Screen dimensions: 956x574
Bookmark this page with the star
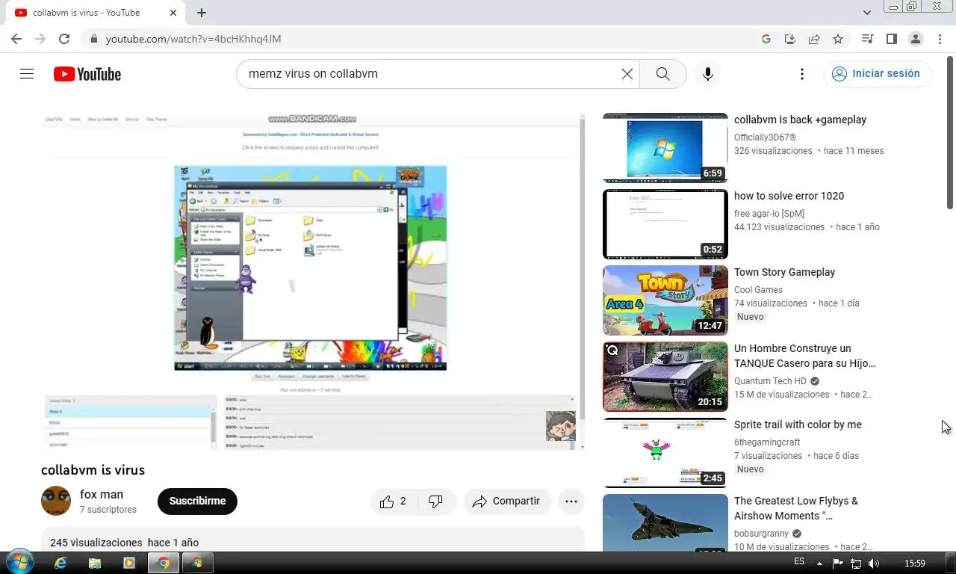tap(838, 39)
